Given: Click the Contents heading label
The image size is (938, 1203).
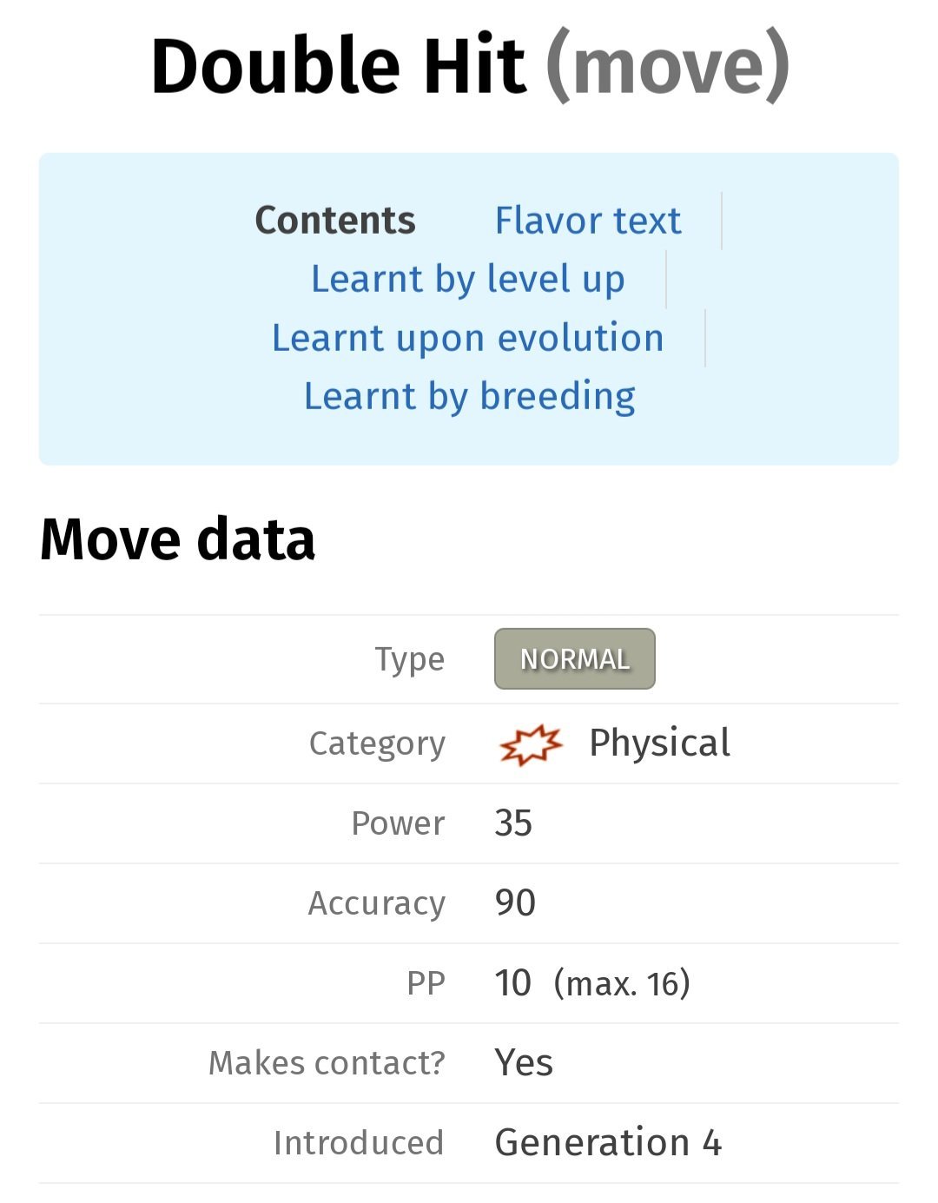Looking at the screenshot, I should click(335, 221).
